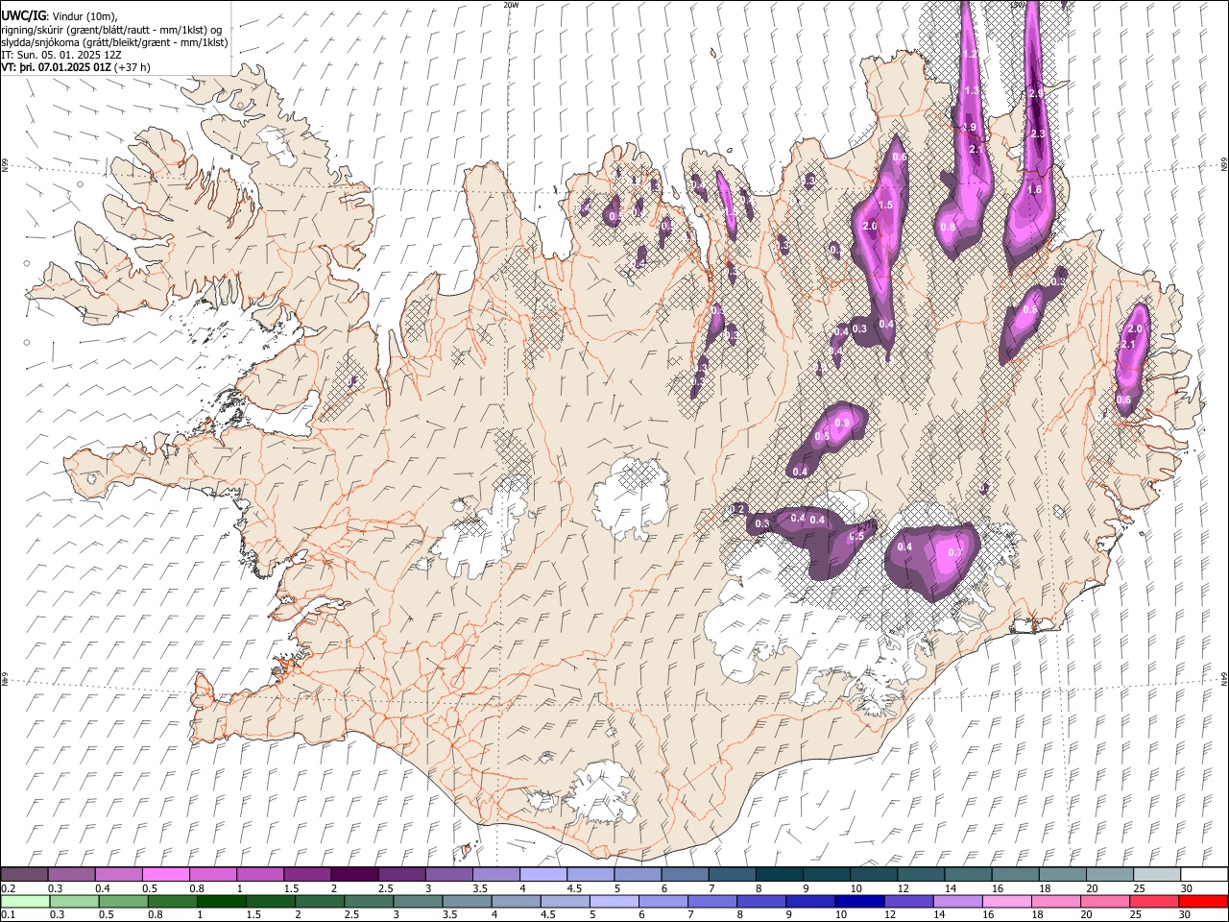Screen dimensions: 1229x922
Task: Click the '0.9' snowfall value on the map
Action: pyautogui.click(x=843, y=423)
